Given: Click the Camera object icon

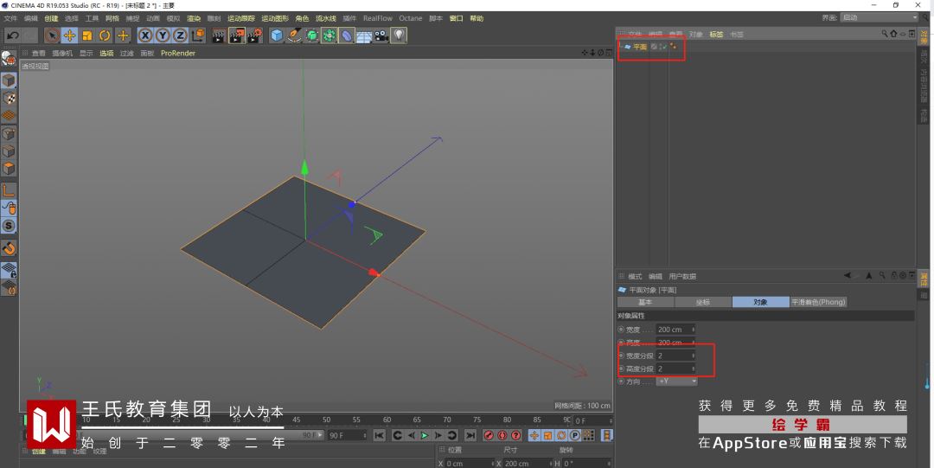Looking at the screenshot, I should tap(381, 35).
